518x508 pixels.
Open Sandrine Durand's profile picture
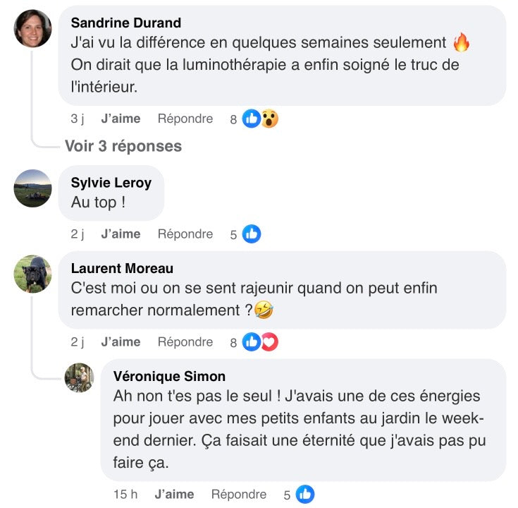(32, 29)
